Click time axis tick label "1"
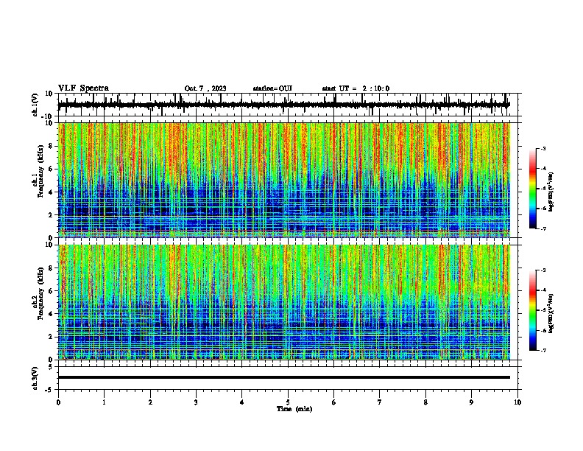 104,402
